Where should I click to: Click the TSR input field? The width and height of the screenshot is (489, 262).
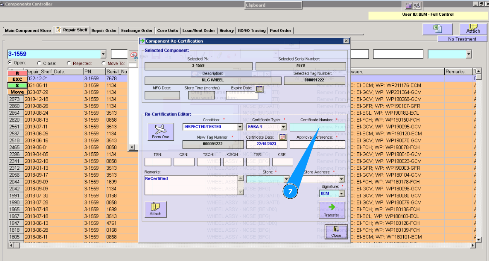[258, 162]
